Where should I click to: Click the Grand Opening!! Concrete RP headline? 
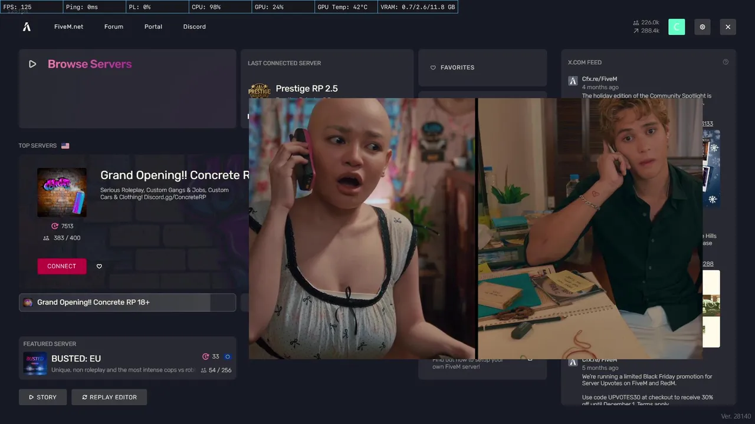175,175
